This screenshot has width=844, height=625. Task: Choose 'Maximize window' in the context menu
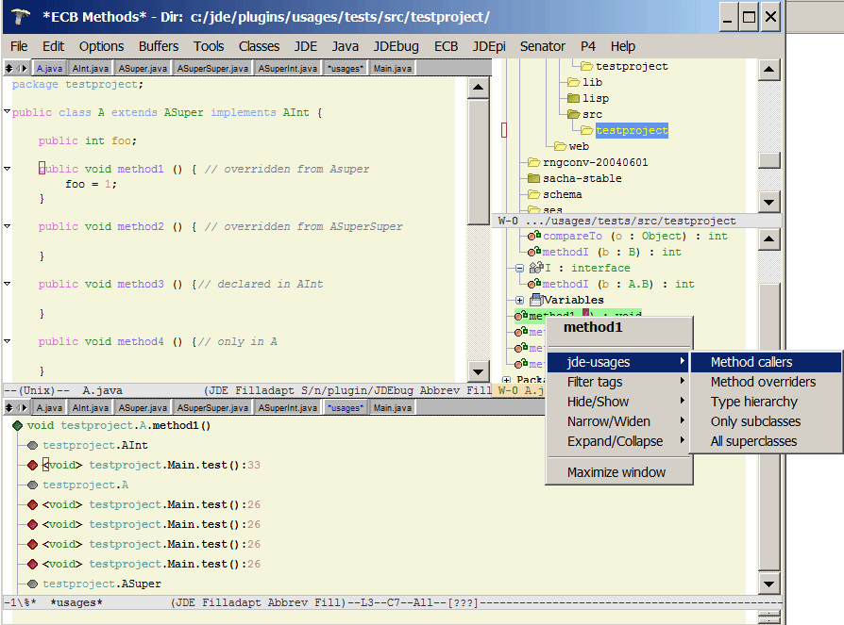[x=616, y=472]
